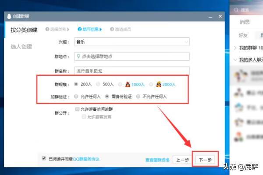Open 好友 tab in QQ panel
263x175 pixels.
point(243,35)
